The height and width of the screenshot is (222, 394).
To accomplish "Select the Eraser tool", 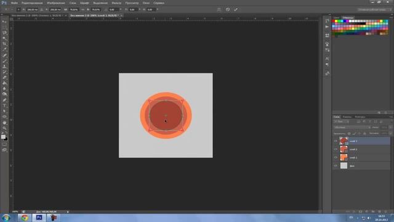I will click(x=4, y=78).
